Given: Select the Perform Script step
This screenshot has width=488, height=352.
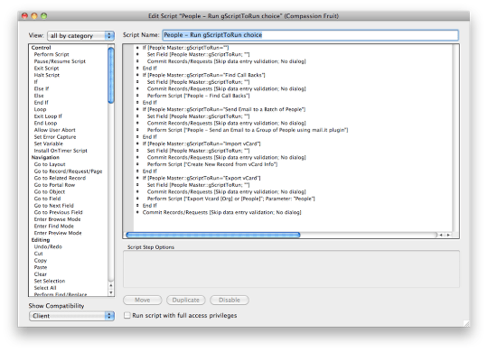Looking at the screenshot, I should click(x=52, y=54).
